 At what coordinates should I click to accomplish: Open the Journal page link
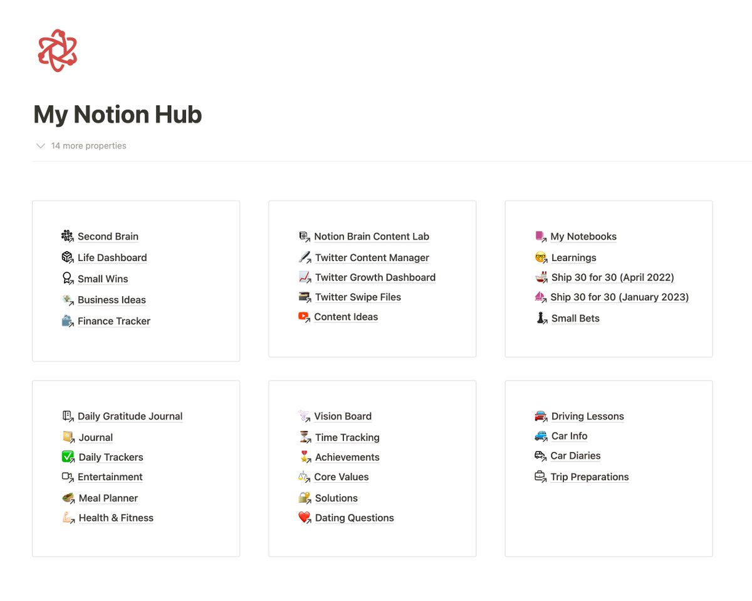[x=96, y=438]
